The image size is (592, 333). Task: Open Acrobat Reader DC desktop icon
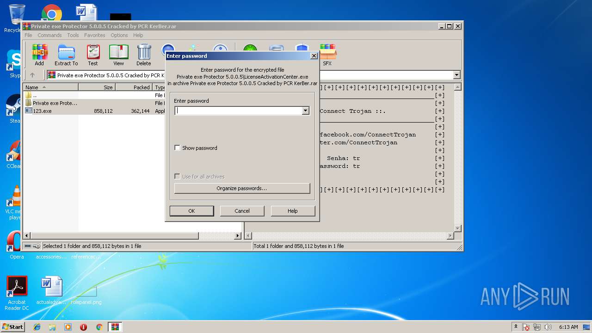point(17,293)
